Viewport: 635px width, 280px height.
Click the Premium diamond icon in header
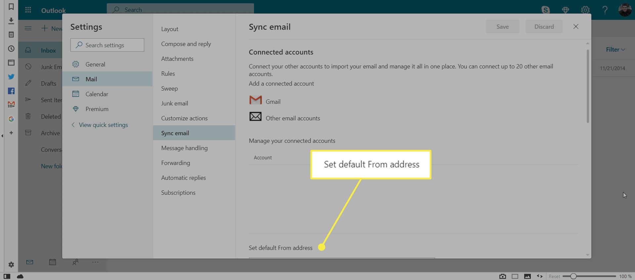pyautogui.click(x=566, y=10)
